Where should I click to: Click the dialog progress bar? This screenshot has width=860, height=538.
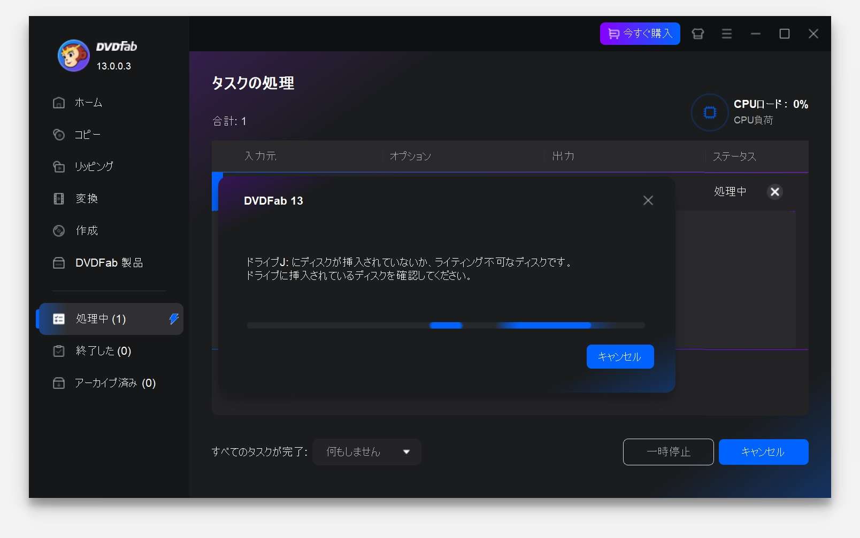[x=446, y=325]
